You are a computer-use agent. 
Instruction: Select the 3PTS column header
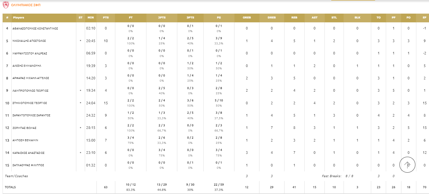click(190, 18)
